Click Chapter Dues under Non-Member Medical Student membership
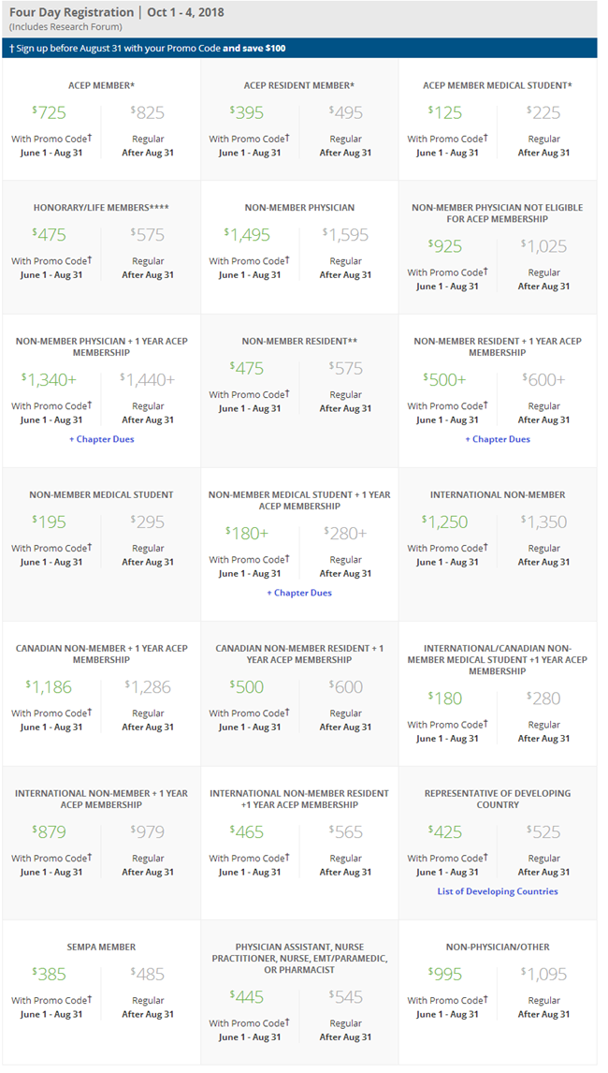 click(x=299, y=593)
